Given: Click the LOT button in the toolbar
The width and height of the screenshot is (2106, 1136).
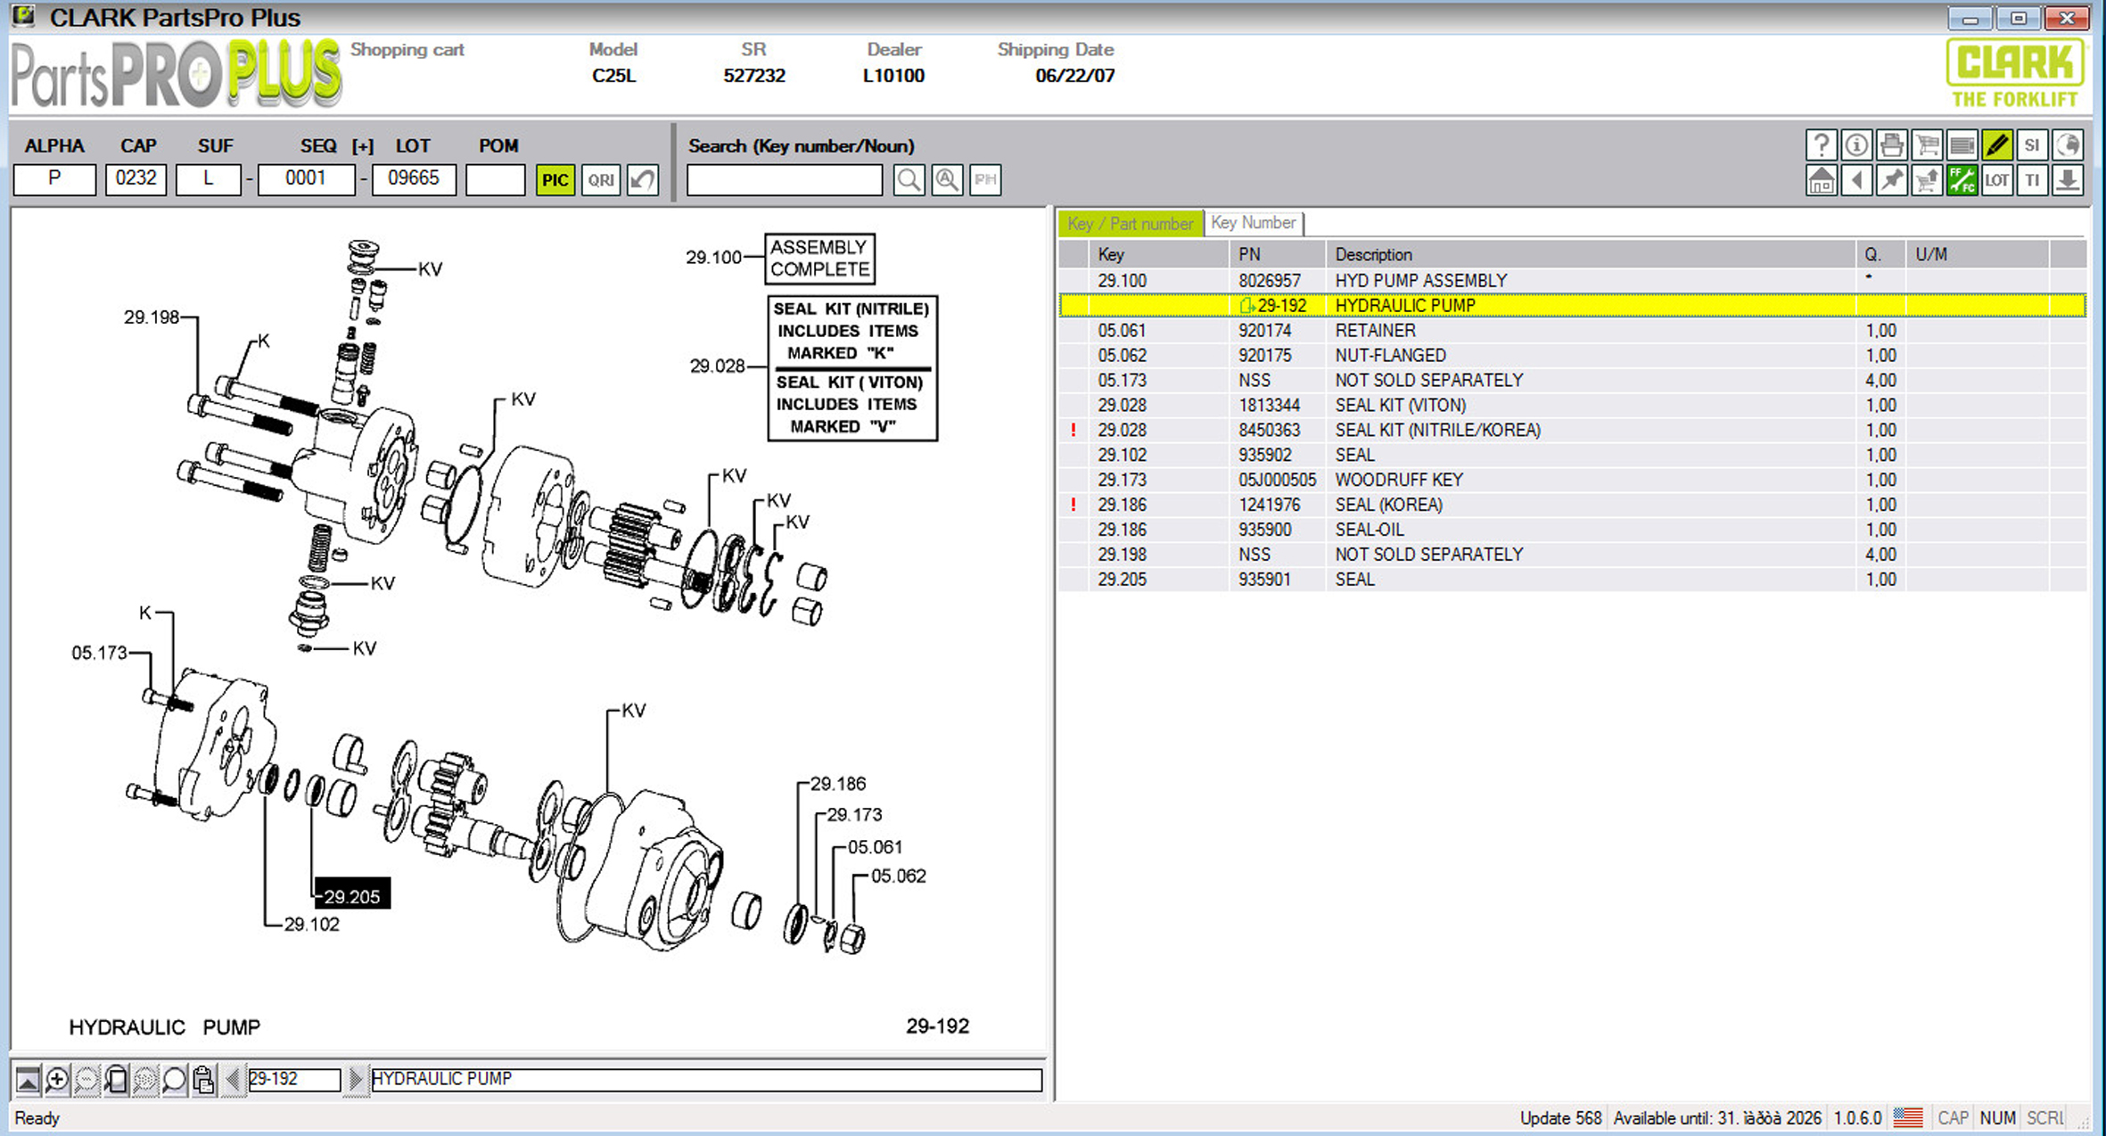Looking at the screenshot, I should coord(1997,181).
